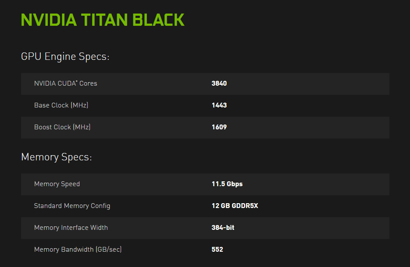Click the 12 GB GDDR5X value
The height and width of the screenshot is (267, 410).
click(x=235, y=206)
